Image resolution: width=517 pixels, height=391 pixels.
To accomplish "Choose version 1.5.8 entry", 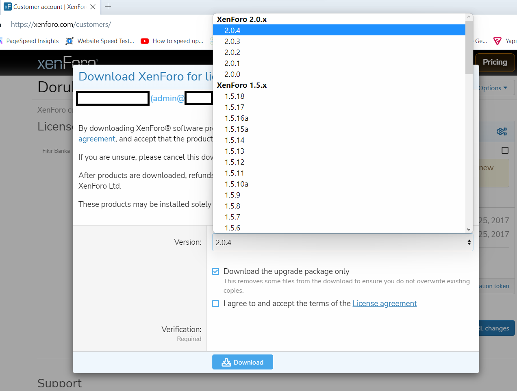I will pyautogui.click(x=339, y=206).
